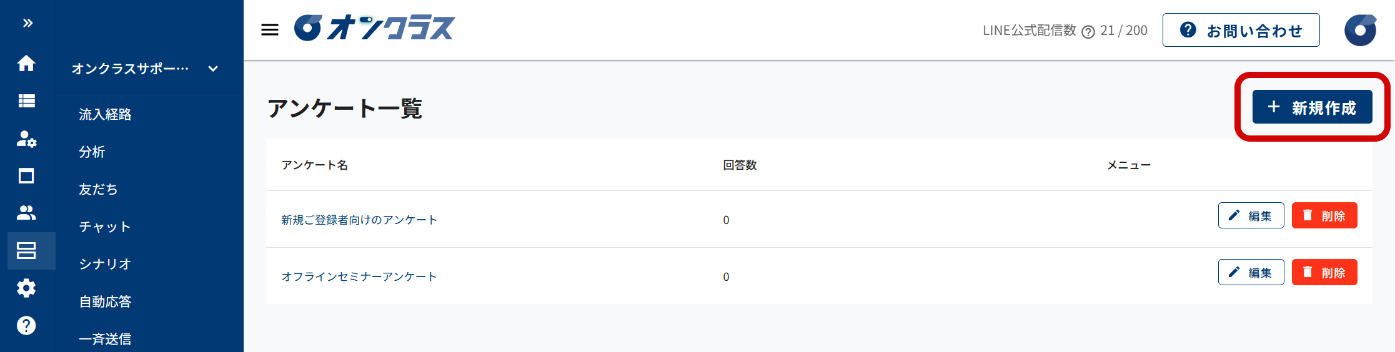Select 流入経路 in the side menu
Image resolution: width=1395 pixels, height=352 pixels.
[105, 114]
